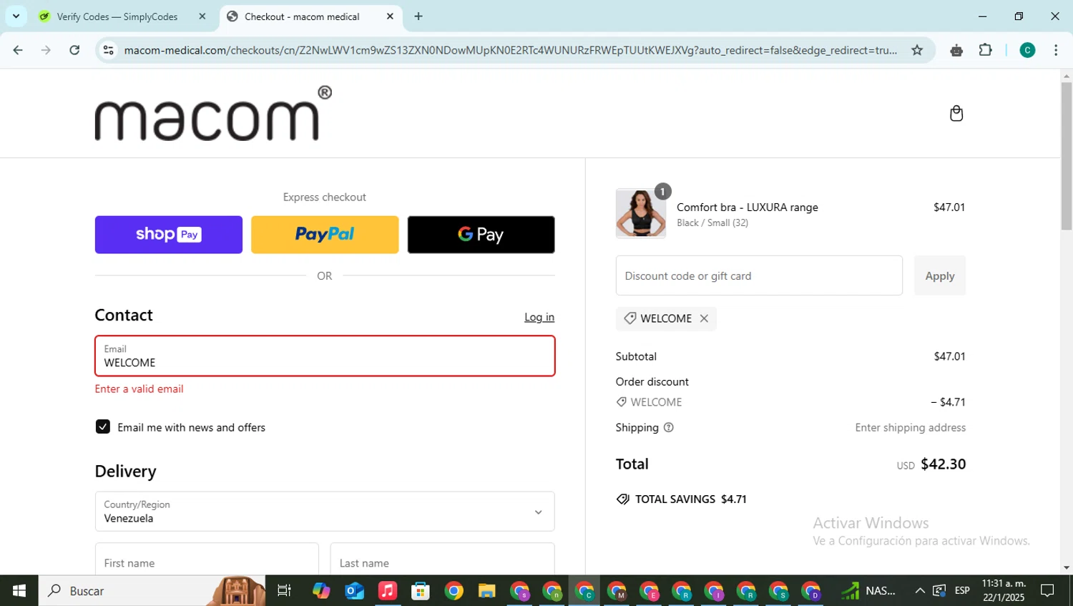
Task: Open a new browser tab
Action: (x=418, y=16)
